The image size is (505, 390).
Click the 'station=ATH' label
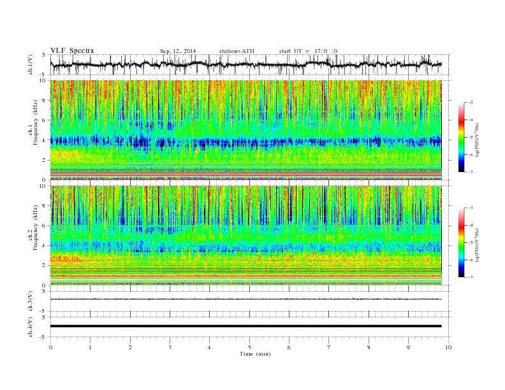(237, 51)
